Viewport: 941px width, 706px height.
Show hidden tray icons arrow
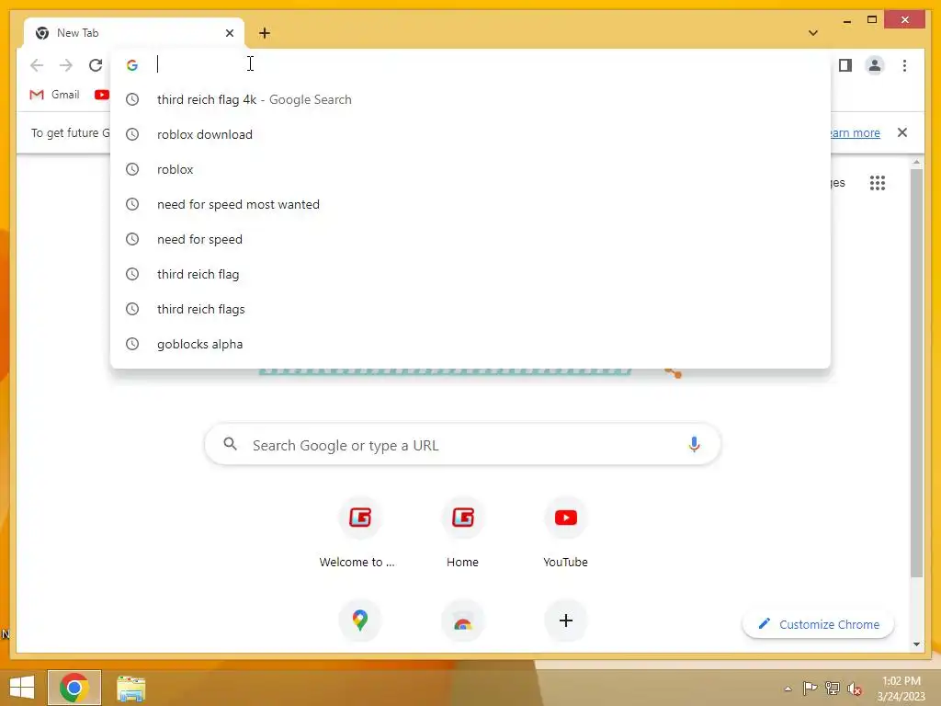788,689
